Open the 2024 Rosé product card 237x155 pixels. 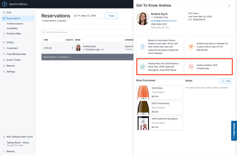tap(160, 92)
